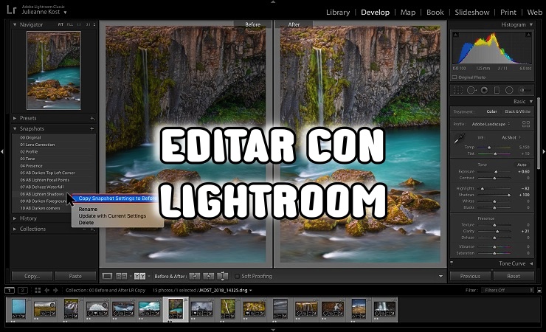Add new preset with Presets plus icon
546x332 pixels.
point(92,118)
